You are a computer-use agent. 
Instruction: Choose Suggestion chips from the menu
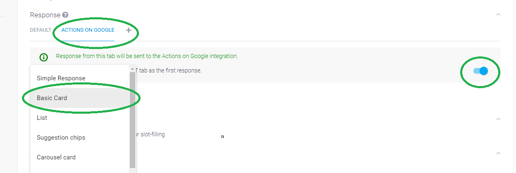(x=61, y=138)
